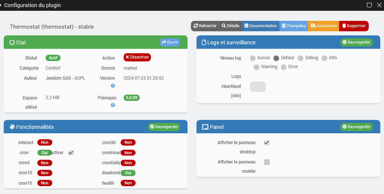Image resolution: width=384 pixels, height=194 pixels.
Task: Select the Aucun log level
Action: tap(253, 58)
